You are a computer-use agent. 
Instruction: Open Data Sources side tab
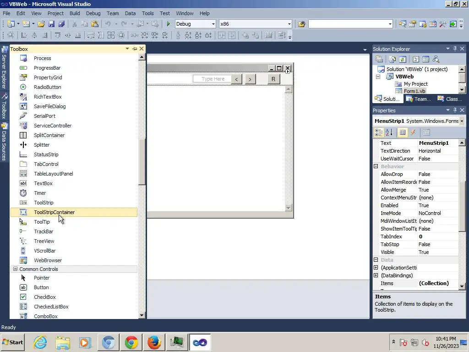pos(4,142)
